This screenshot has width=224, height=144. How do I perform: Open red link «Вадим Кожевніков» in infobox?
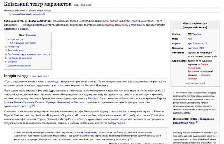198,66
